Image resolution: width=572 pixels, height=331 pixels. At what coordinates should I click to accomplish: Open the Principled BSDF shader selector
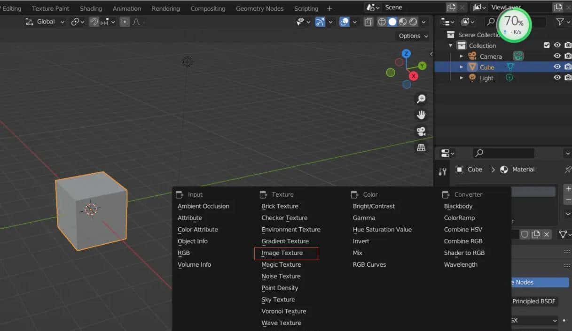pos(534,301)
